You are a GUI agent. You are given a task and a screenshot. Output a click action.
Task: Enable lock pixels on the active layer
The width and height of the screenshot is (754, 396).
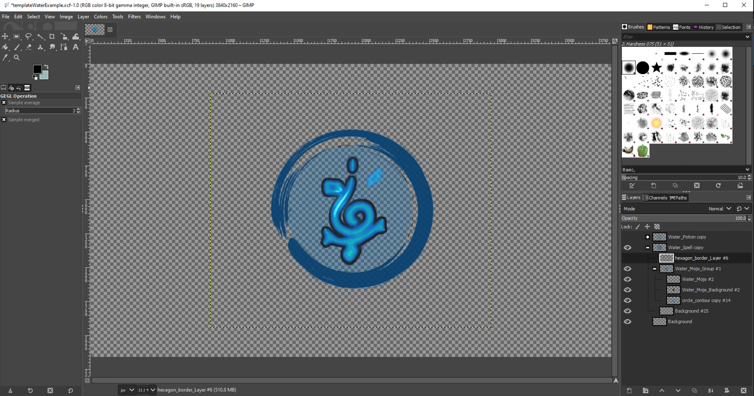point(638,226)
